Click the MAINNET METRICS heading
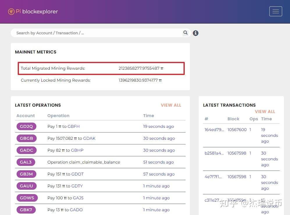The image size is (290, 215). pyautogui.click(x=36, y=52)
